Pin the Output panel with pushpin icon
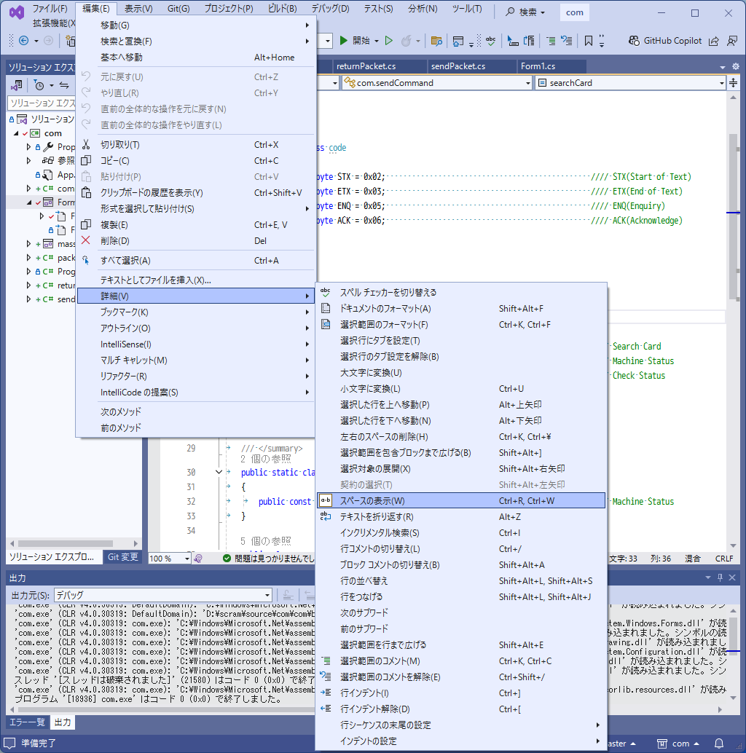The width and height of the screenshot is (746, 753). click(720, 577)
